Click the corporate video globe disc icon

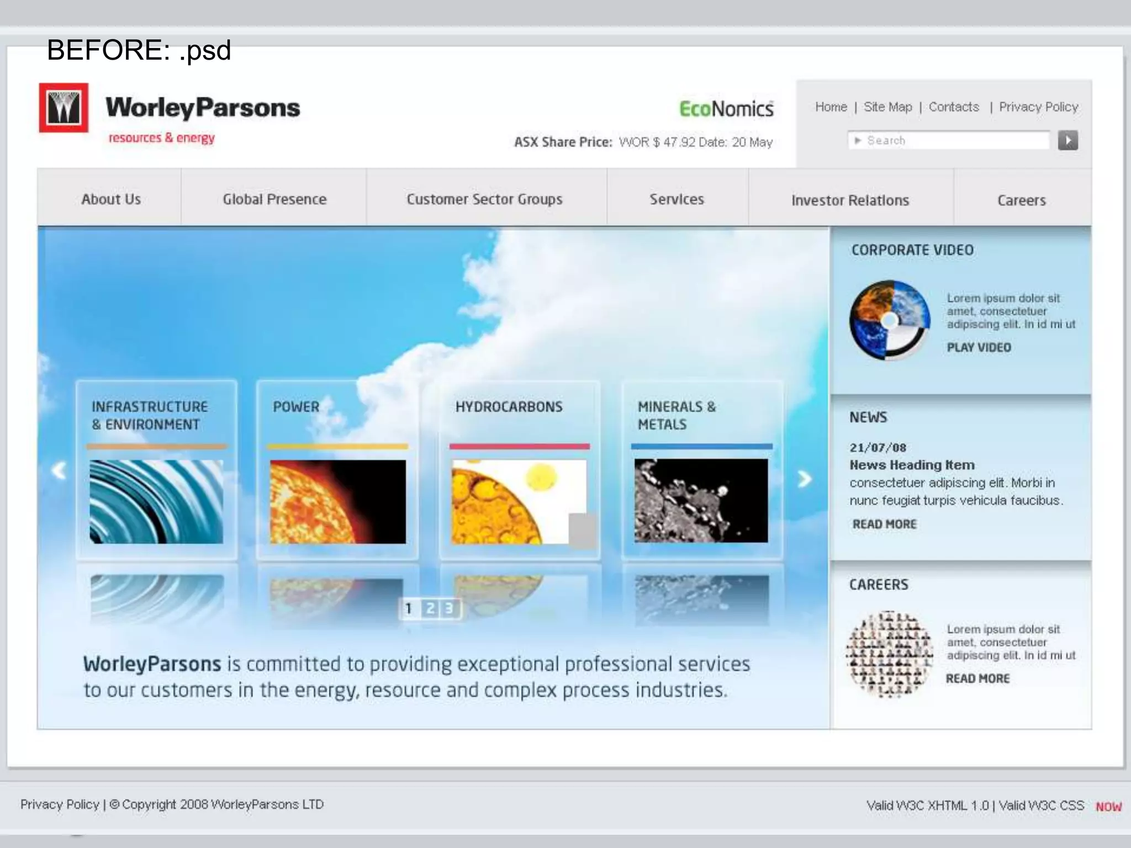point(890,320)
